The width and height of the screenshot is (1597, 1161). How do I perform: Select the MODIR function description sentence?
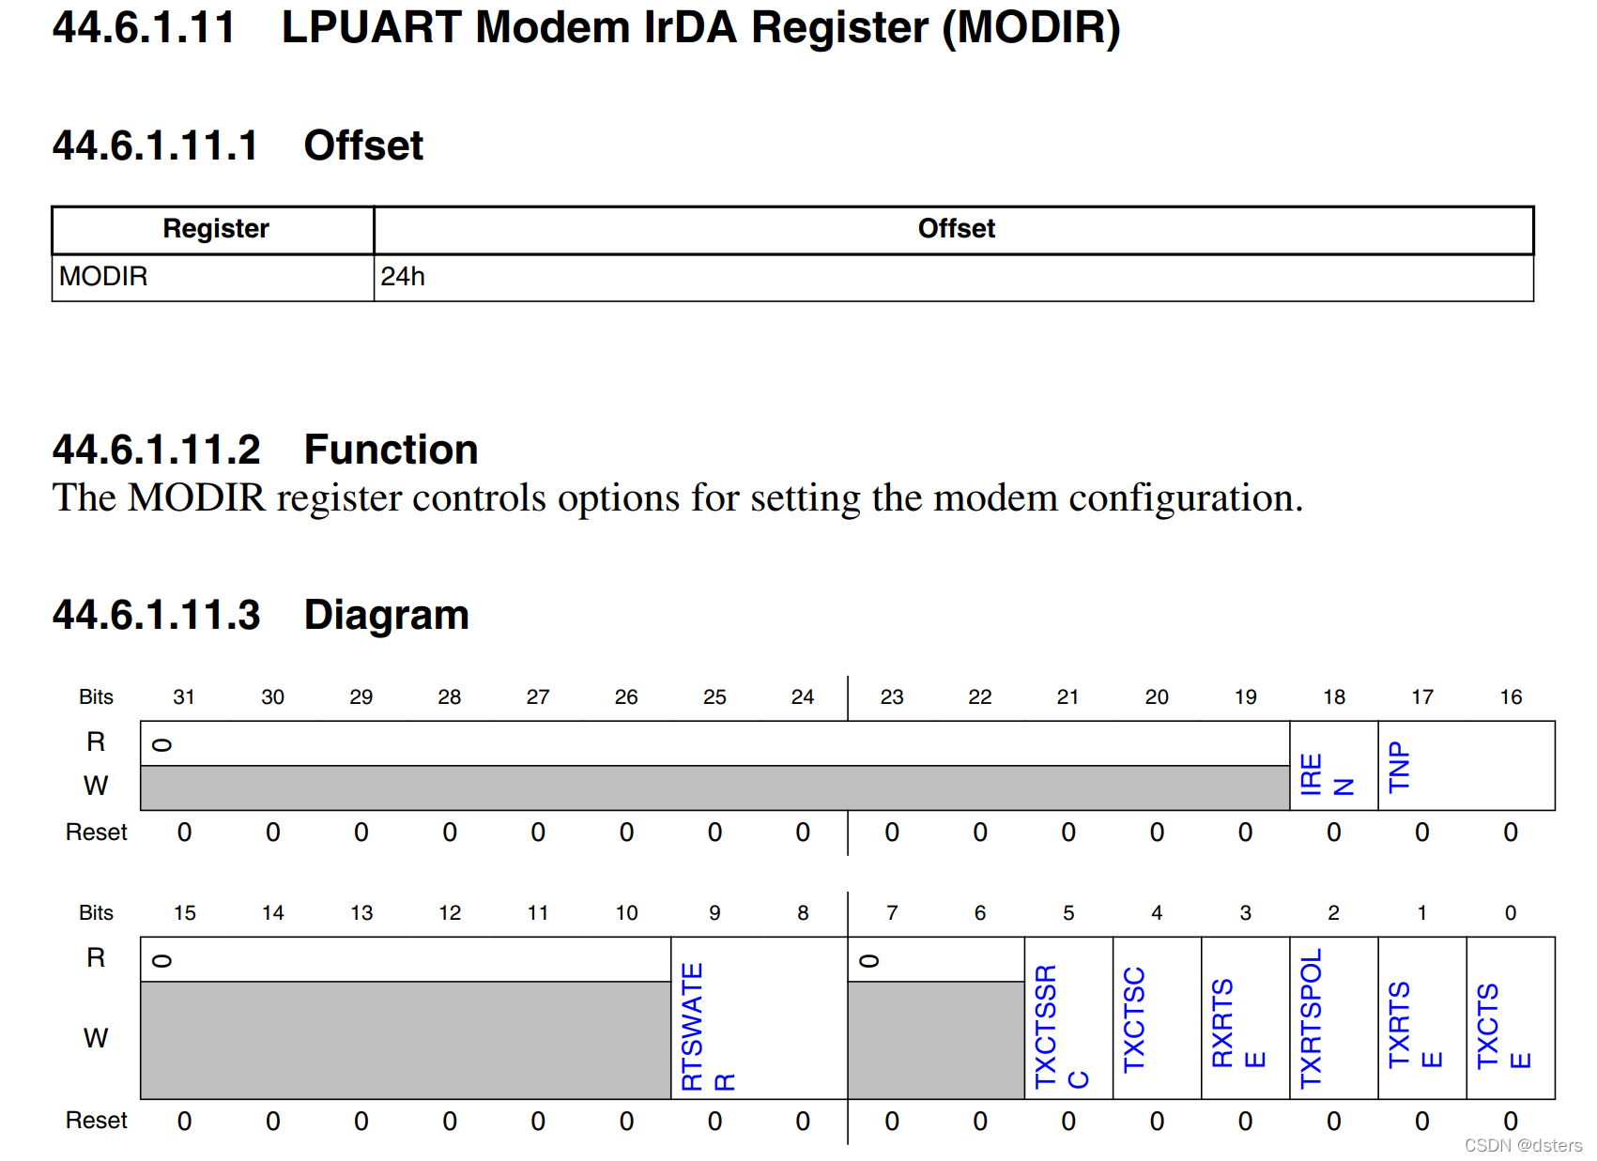(678, 498)
